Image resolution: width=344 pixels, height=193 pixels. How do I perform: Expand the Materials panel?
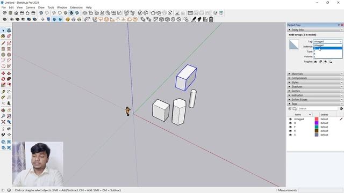click(289, 74)
